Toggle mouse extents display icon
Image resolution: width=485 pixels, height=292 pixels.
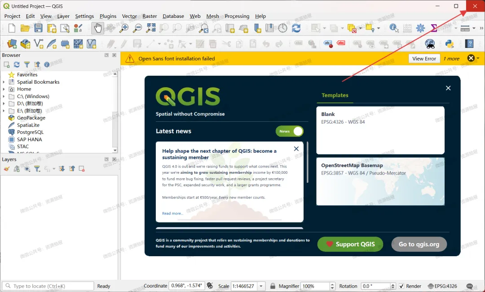pyautogui.click(x=210, y=286)
